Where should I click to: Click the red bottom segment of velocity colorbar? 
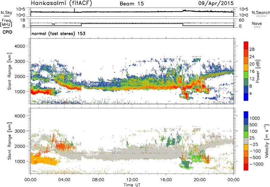[246, 167]
